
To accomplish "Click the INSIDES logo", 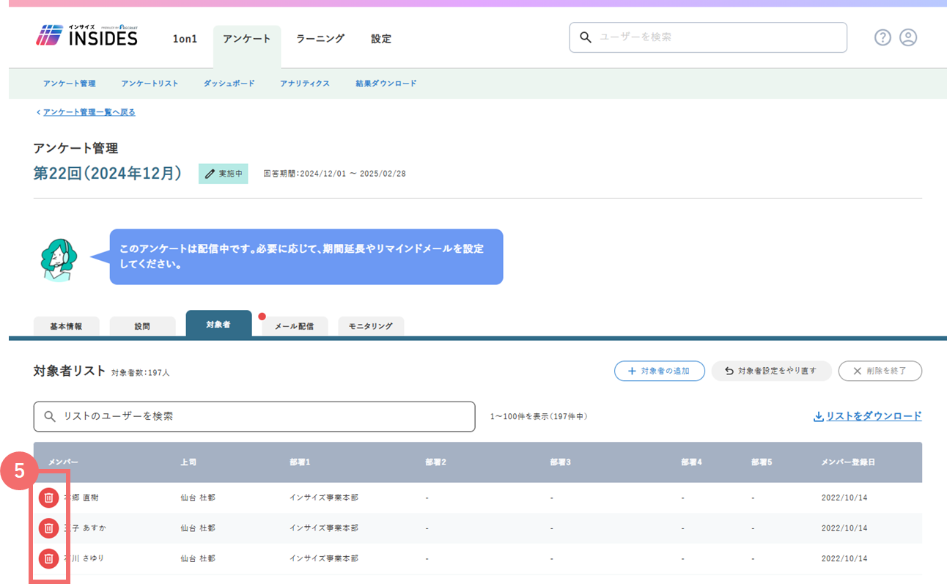I will (x=86, y=36).
